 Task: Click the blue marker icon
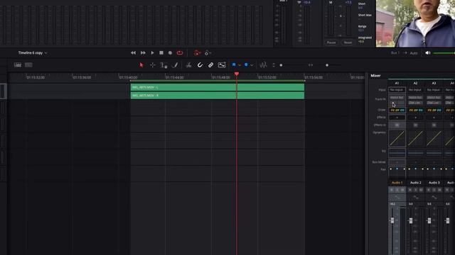(x=246, y=65)
